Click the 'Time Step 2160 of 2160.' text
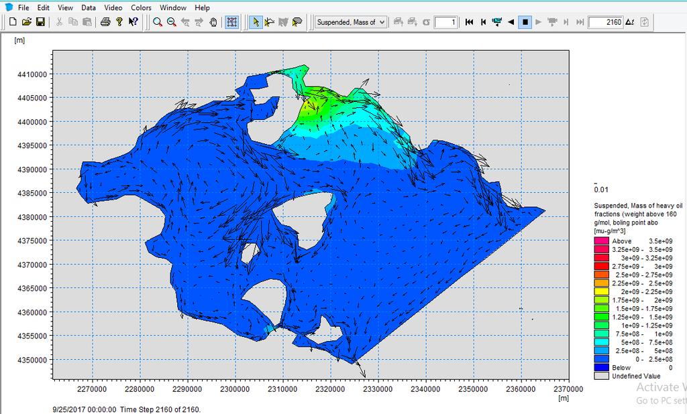687x414 pixels. coord(160,409)
